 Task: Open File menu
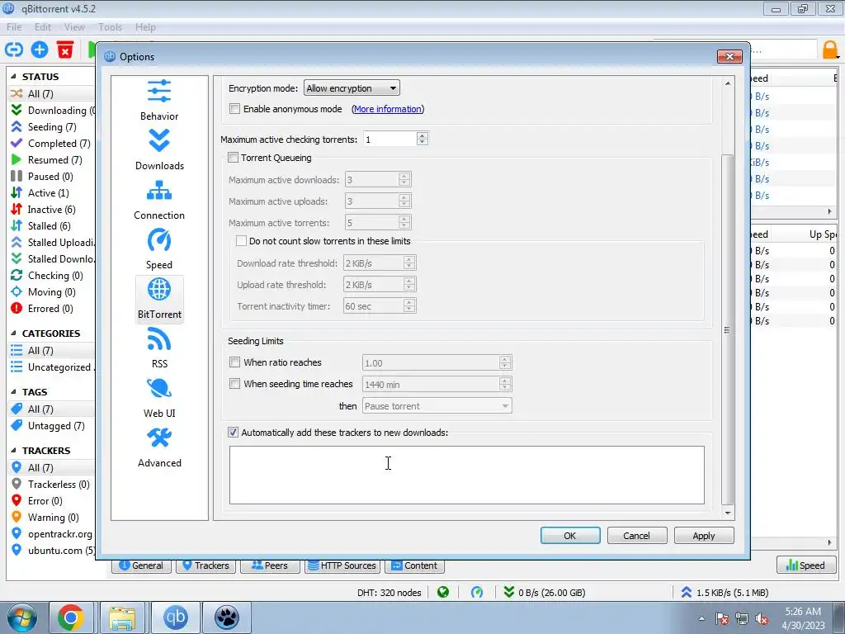[14, 27]
